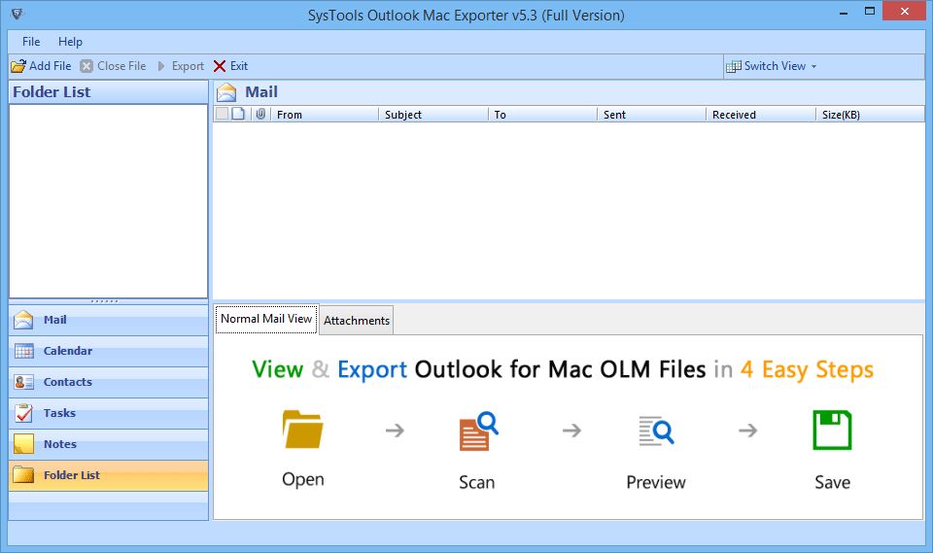Click the attachment paperclip column icon
The width and height of the screenshot is (933, 553).
(260, 114)
